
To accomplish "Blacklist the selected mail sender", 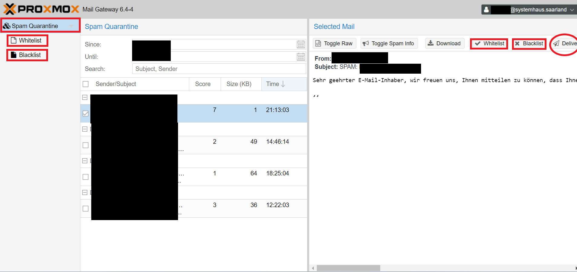I will click(529, 43).
